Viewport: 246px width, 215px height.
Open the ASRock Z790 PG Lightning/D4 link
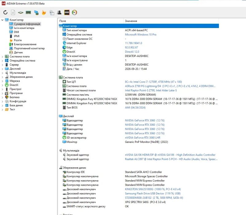170,86
